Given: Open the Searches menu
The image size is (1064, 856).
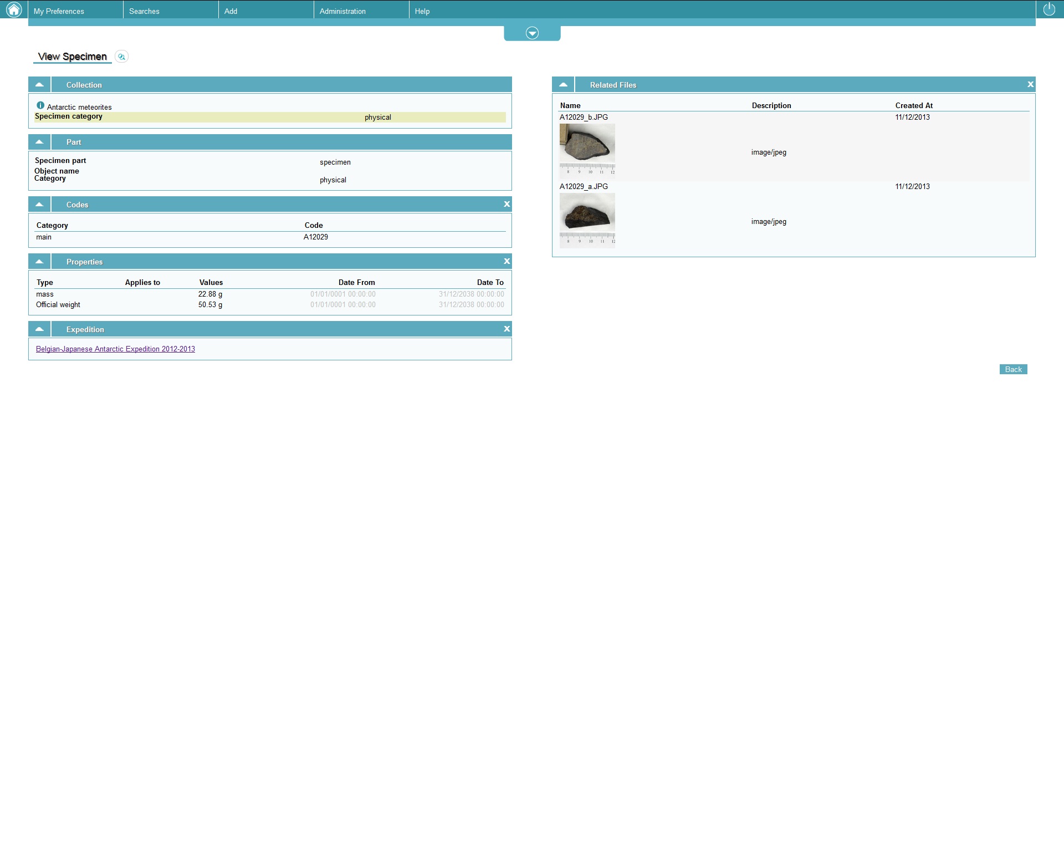Looking at the screenshot, I should click(144, 11).
